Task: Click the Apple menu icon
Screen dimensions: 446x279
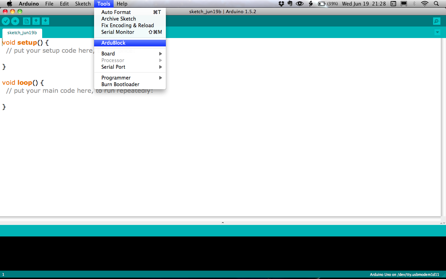Action: point(10,4)
